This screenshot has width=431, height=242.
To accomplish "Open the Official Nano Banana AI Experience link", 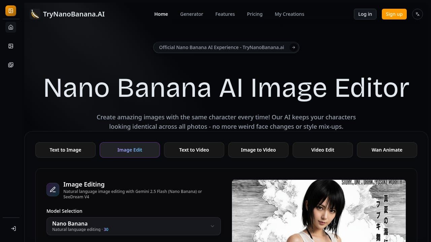I will tap(226, 47).
